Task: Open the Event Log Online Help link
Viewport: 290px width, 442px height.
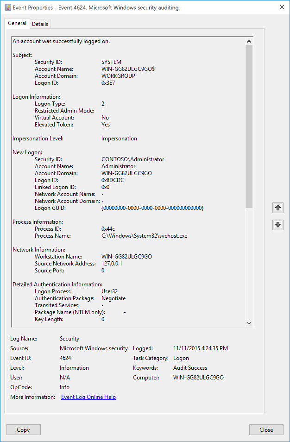Action: [88, 397]
